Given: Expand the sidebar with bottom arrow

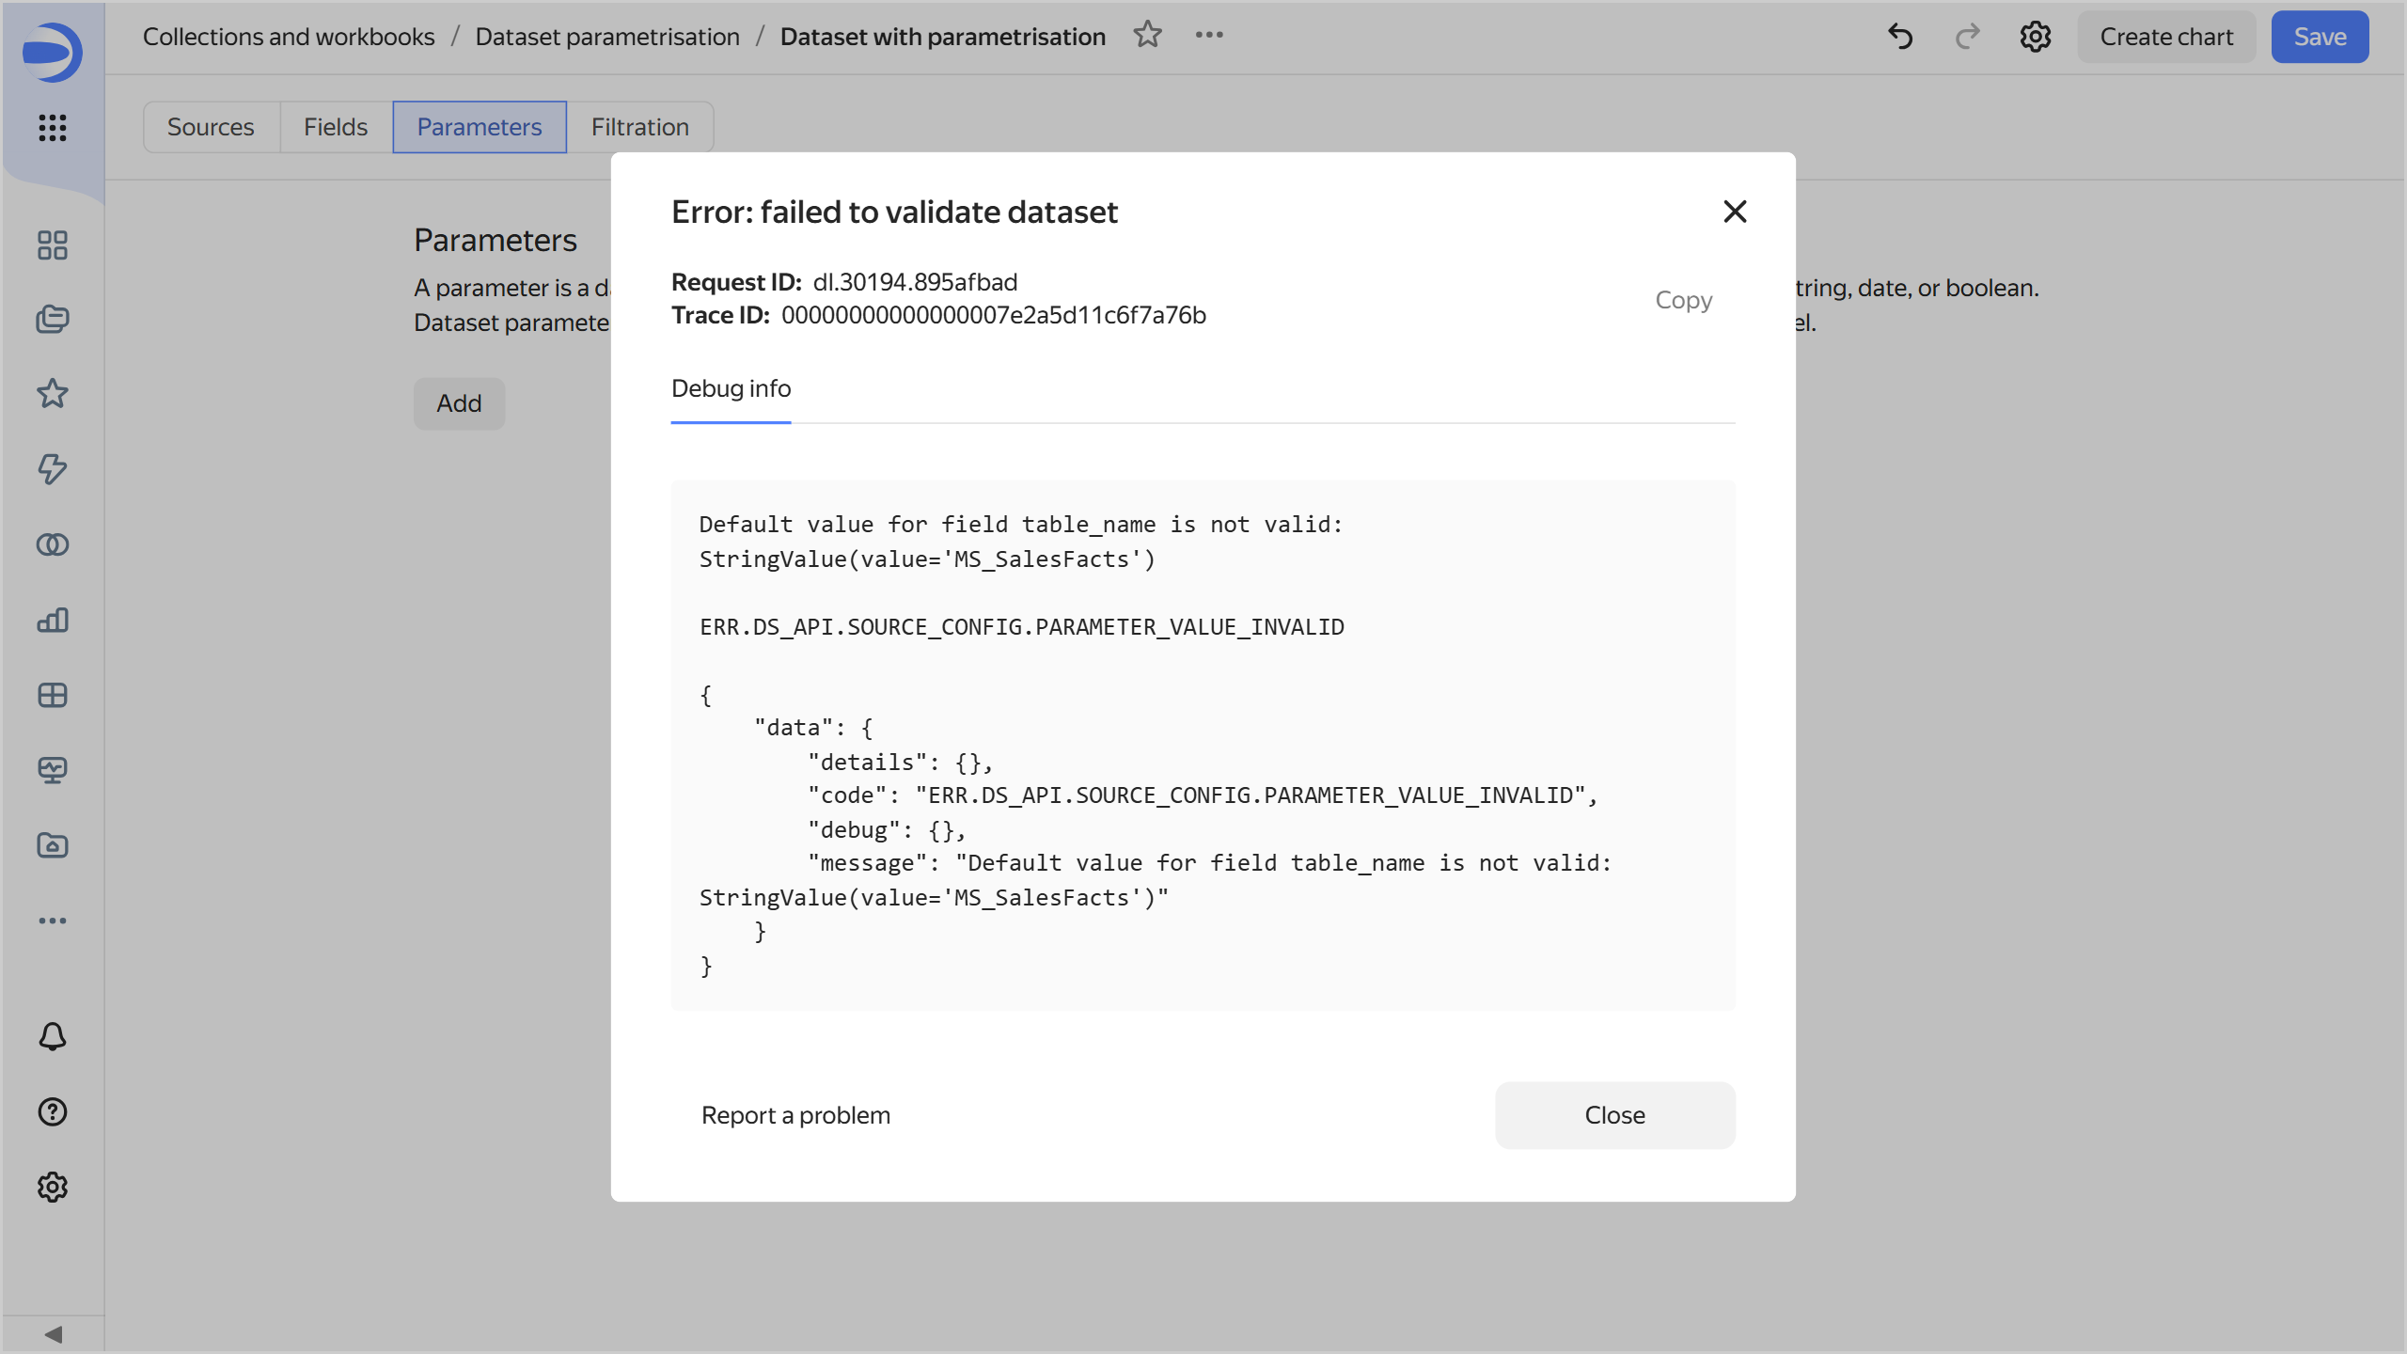Looking at the screenshot, I should point(53,1334).
